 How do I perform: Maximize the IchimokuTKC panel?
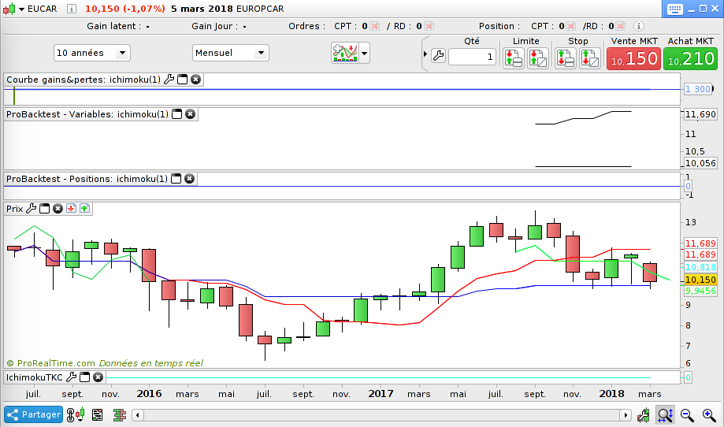(x=84, y=377)
